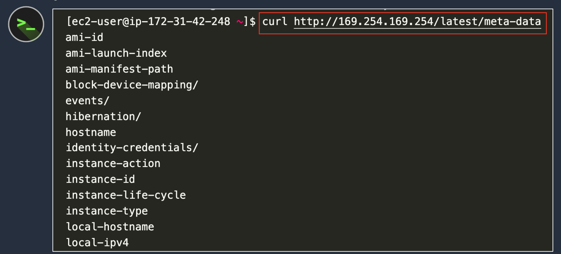Select the events/ directory line

point(87,101)
